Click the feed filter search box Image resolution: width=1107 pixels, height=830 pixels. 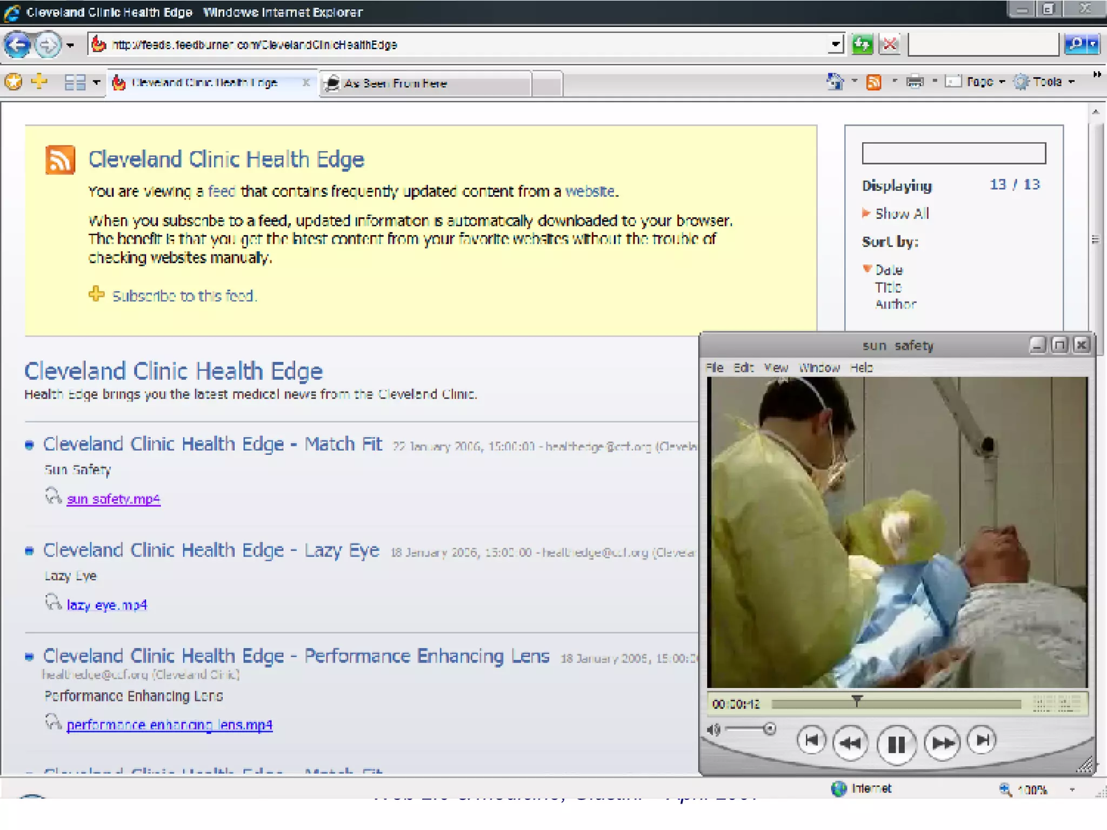[x=953, y=153]
